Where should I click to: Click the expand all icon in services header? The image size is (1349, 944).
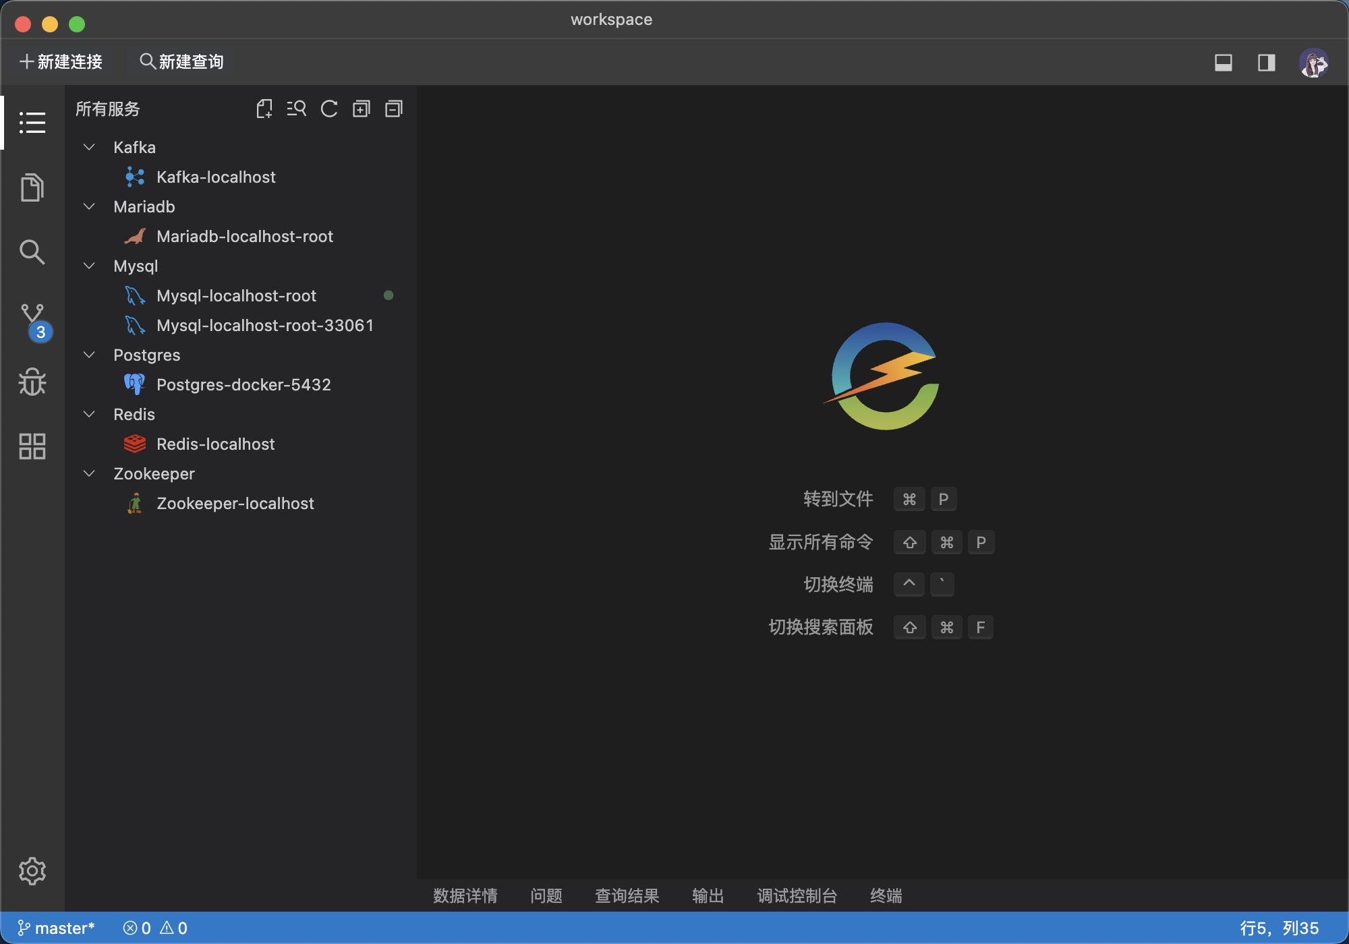tap(362, 109)
